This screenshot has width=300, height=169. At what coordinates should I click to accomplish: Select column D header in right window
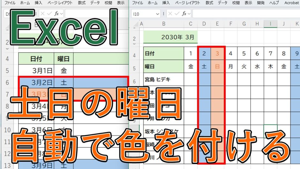tap(204, 24)
